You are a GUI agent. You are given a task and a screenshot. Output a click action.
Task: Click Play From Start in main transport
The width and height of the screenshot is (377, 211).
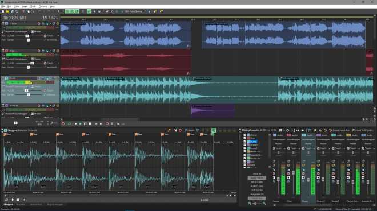pos(75,124)
